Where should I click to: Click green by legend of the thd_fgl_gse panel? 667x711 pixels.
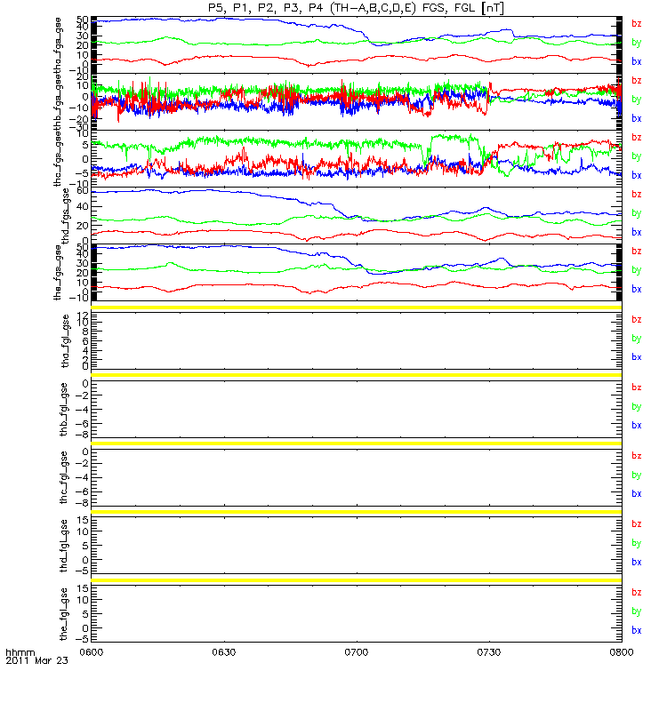tap(637, 543)
